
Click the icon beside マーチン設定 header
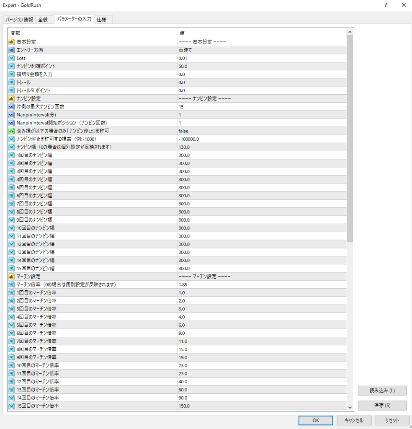(x=12, y=277)
